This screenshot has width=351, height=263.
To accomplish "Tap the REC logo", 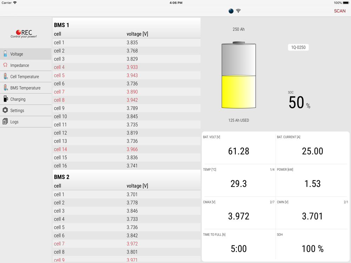I will (24, 34).
